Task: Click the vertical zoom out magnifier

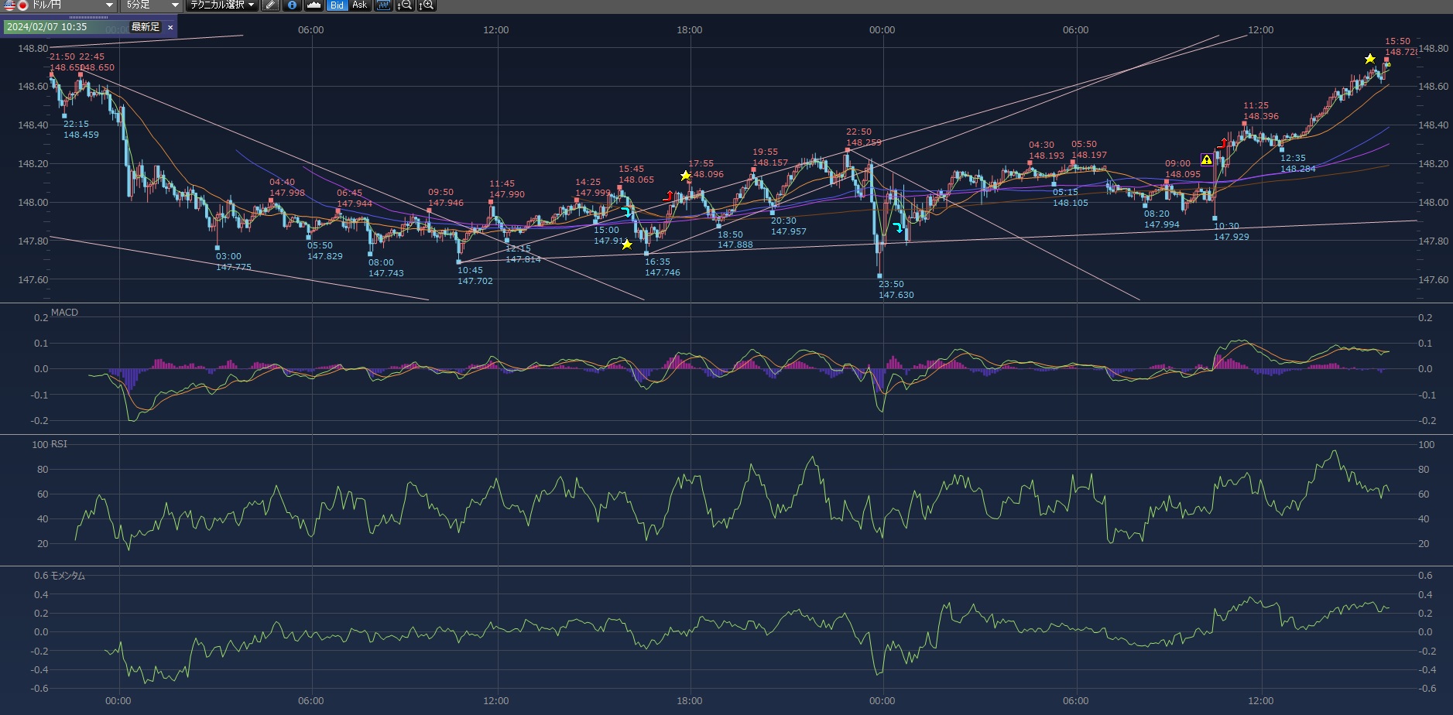Action: [405, 5]
